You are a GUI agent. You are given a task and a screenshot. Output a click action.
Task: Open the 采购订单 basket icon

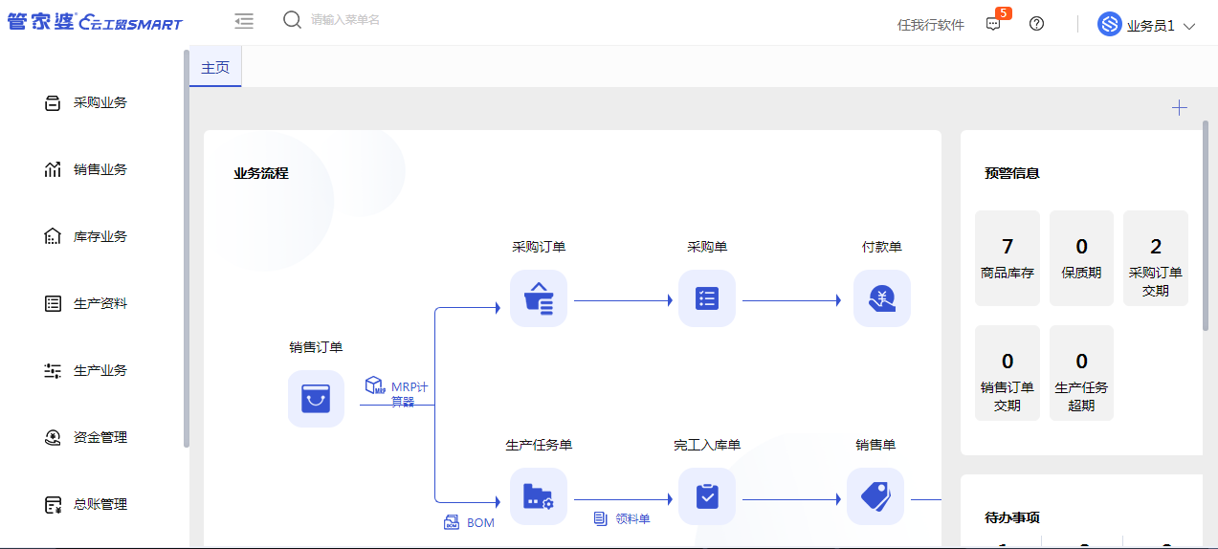(x=539, y=298)
